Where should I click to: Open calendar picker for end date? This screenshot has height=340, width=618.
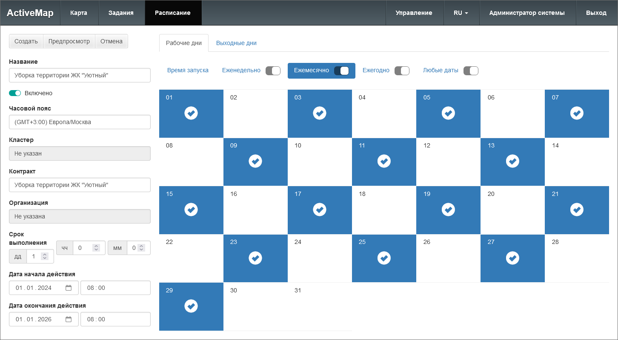tap(69, 319)
